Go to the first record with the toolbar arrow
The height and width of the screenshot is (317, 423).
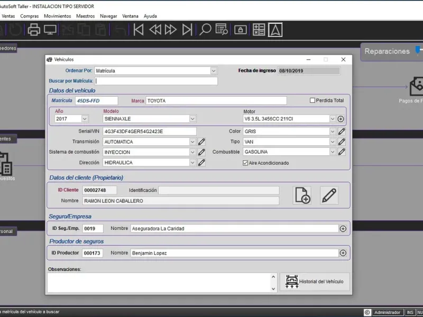click(x=139, y=30)
